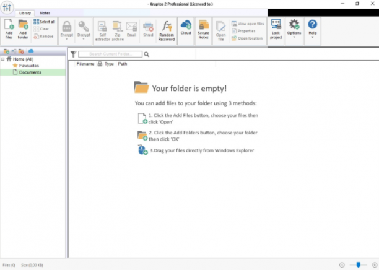Click the zoom in plus button

(375, 265)
